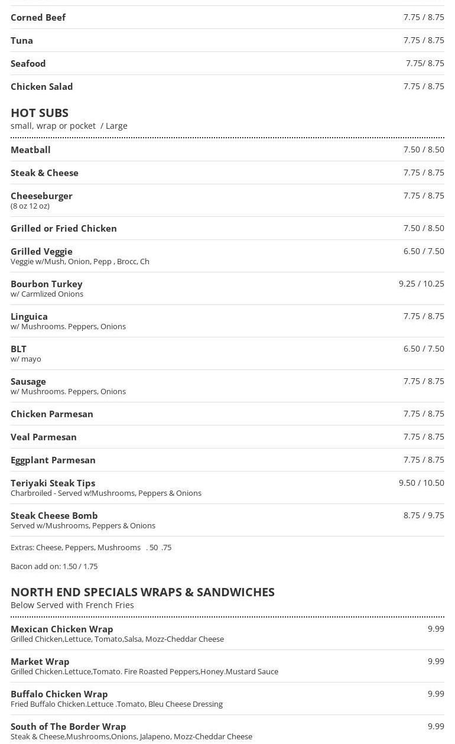Click the HOT SUBS section heading
Viewport: 455px width, 744px height.
pos(40,112)
